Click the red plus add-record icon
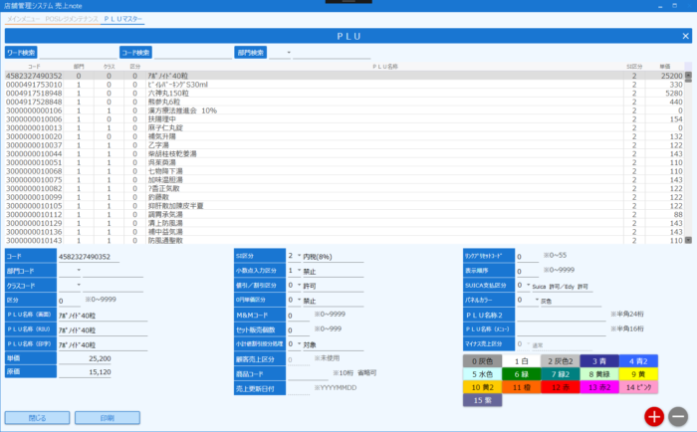This screenshot has height=432, width=697. coord(653,417)
